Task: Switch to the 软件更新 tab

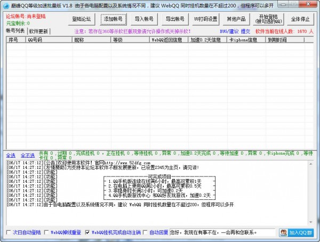Action: (38, 31)
